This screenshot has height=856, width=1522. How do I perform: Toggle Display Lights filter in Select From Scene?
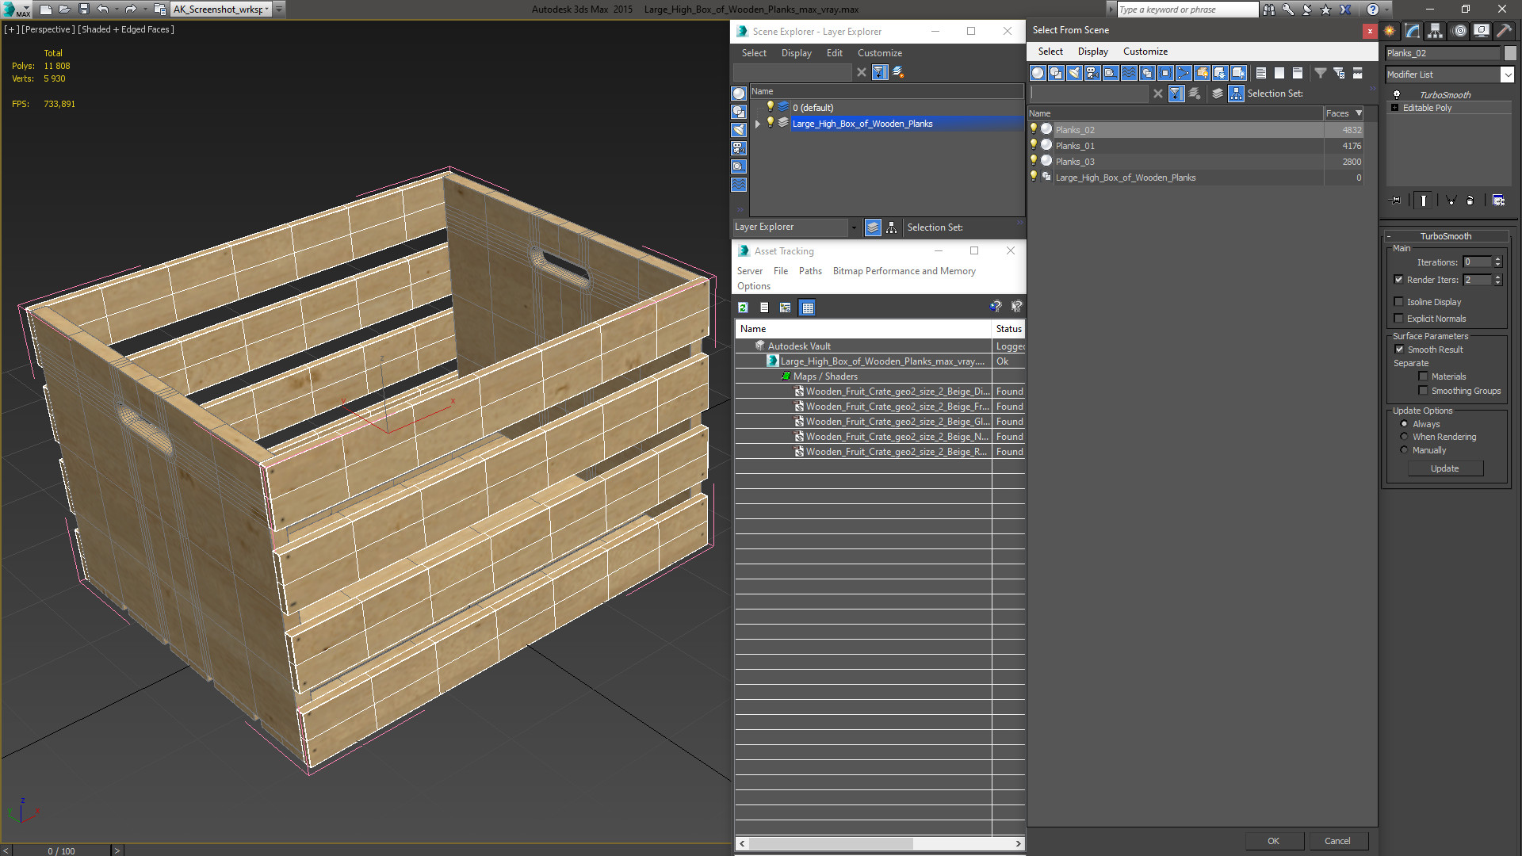pyautogui.click(x=1074, y=73)
